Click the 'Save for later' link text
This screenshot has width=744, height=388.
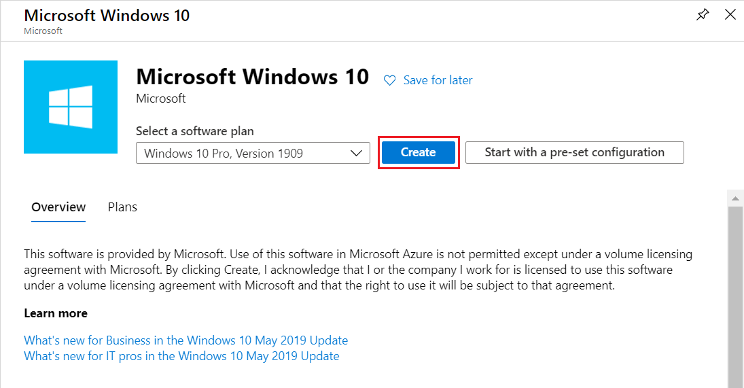click(438, 80)
